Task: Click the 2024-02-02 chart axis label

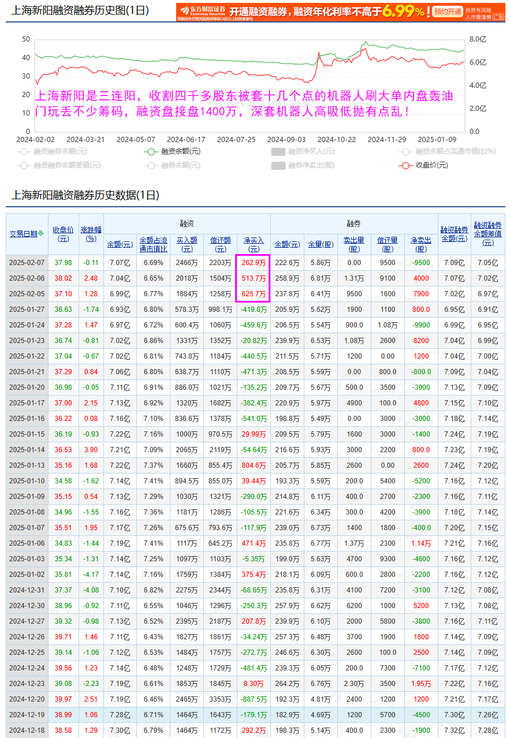Action: point(35,139)
